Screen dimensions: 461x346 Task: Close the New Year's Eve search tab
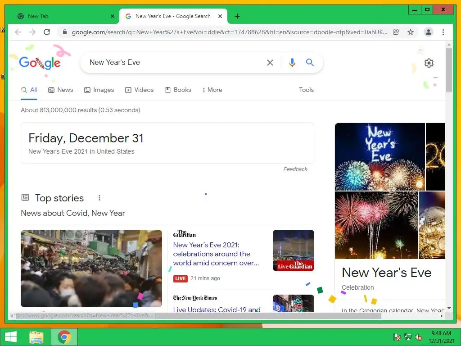[220, 16]
